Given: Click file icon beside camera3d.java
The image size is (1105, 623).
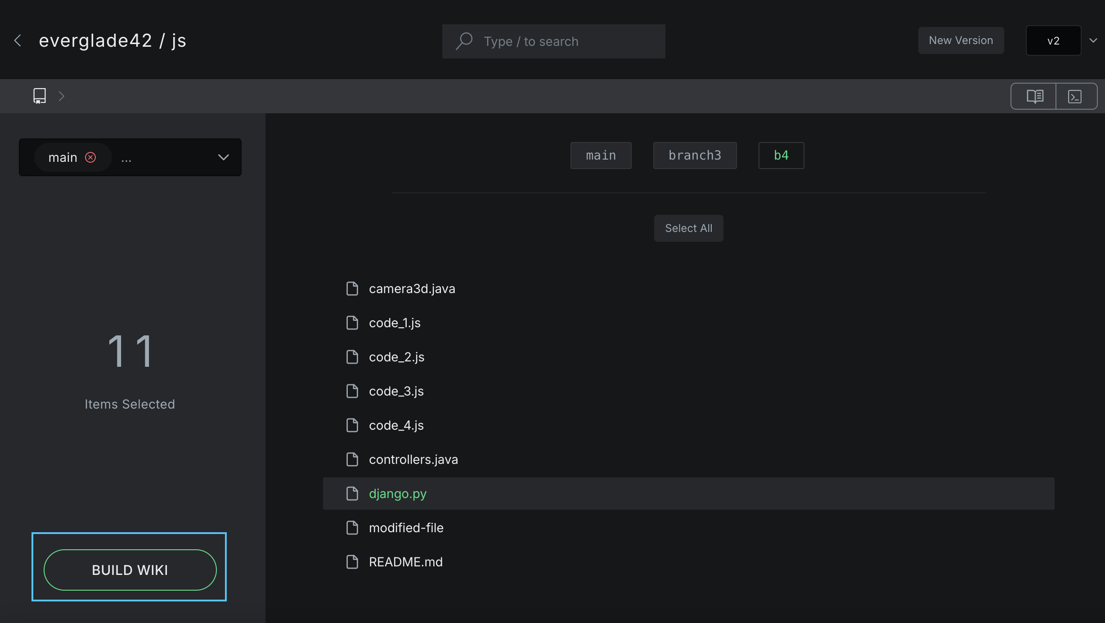Looking at the screenshot, I should point(352,289).
